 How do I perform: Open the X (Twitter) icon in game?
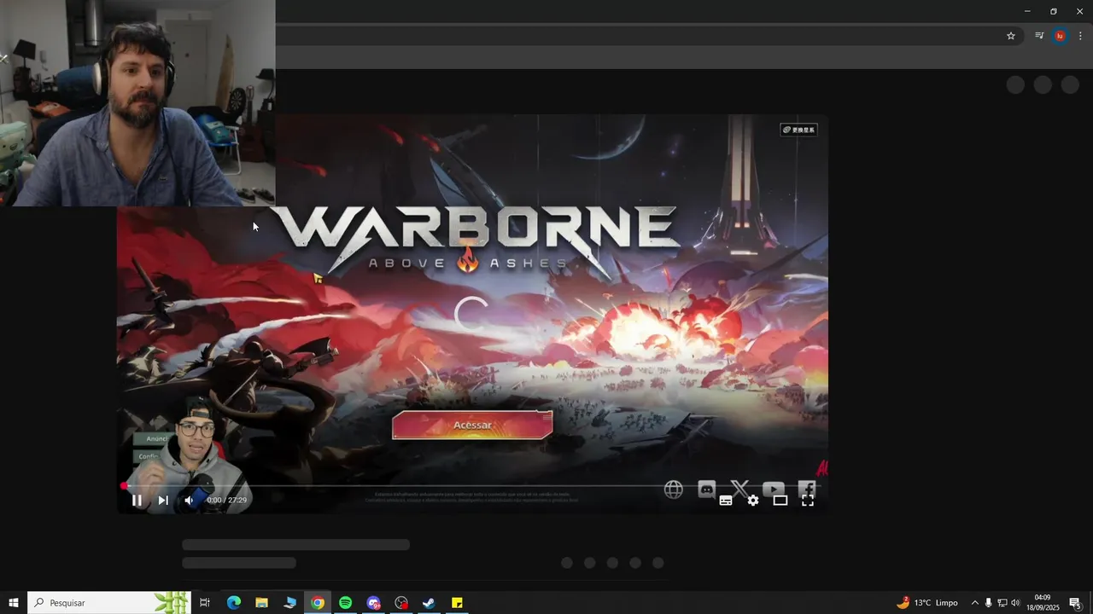click(739, 489)
